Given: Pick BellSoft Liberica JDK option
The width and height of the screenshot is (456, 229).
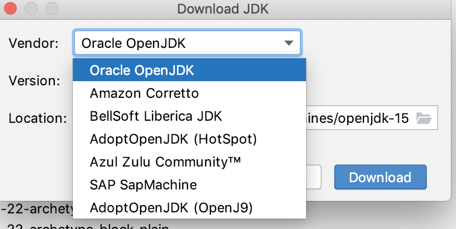Looking at the screenshot, I should click(x=189, y=116).
